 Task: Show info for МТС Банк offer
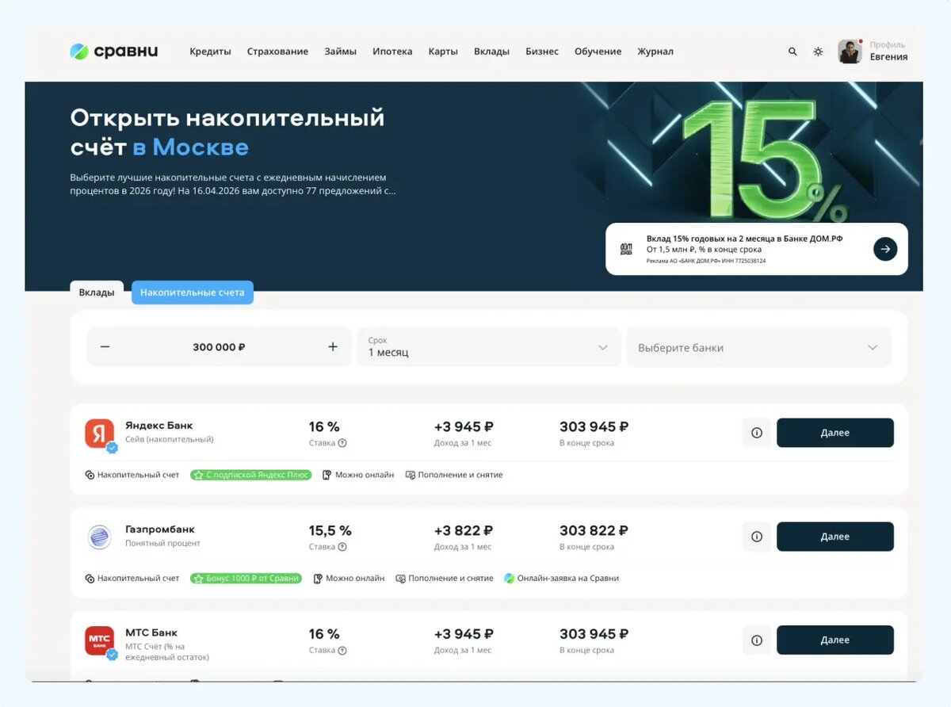(x=757, y=640)
